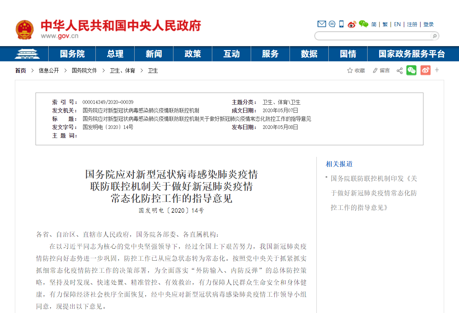The image size is (459, 313).
Task: Open 新闻 navigation tab
Action: click(154, 54)
